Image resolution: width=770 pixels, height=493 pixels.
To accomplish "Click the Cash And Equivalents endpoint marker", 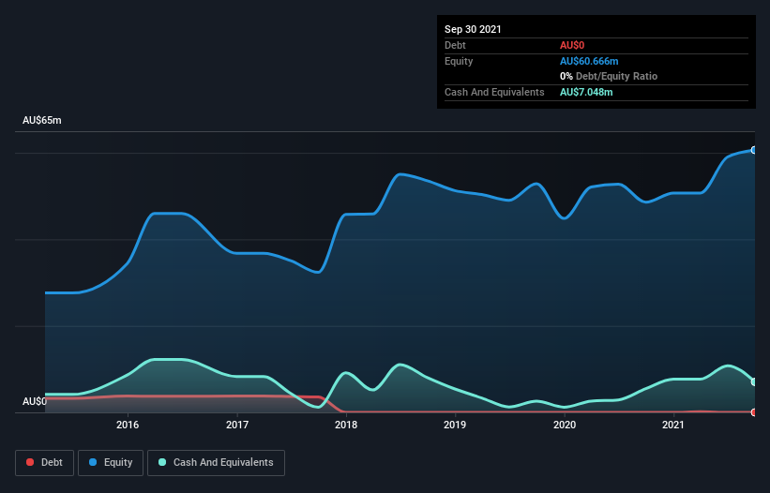I will 754,381.
